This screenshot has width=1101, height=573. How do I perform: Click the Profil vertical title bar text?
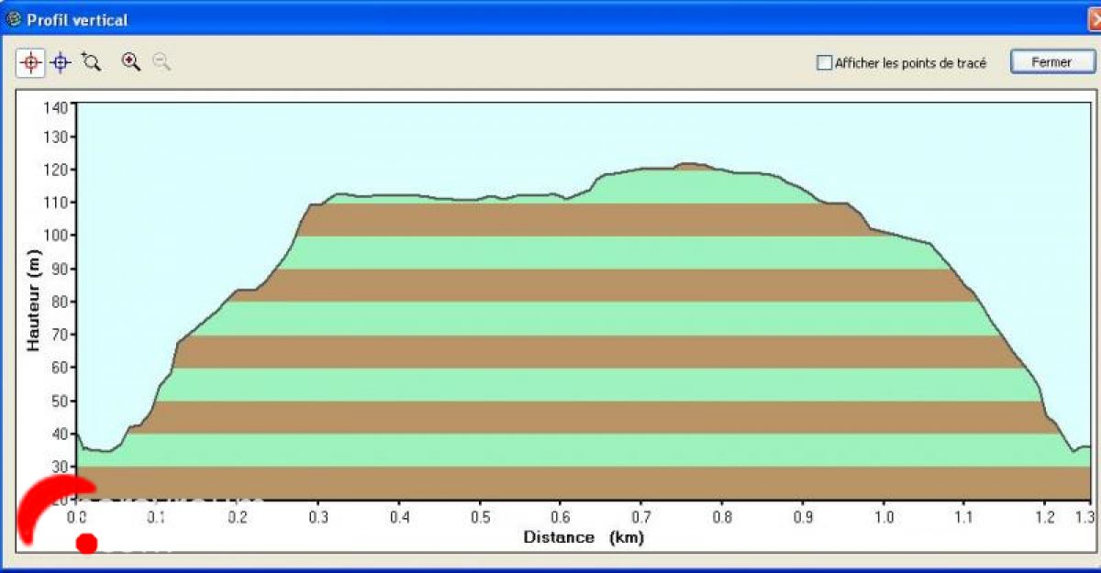77,20
